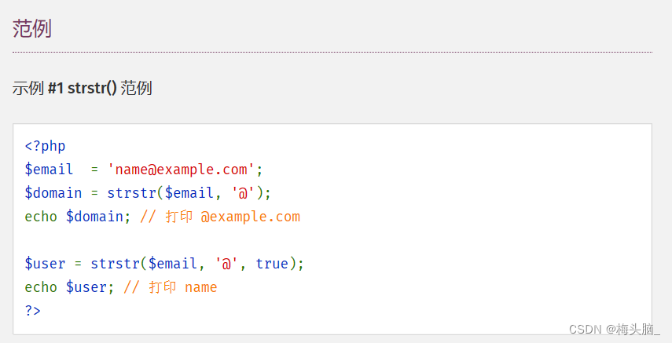Click the $user variable assignment

[x=45, y=264]
